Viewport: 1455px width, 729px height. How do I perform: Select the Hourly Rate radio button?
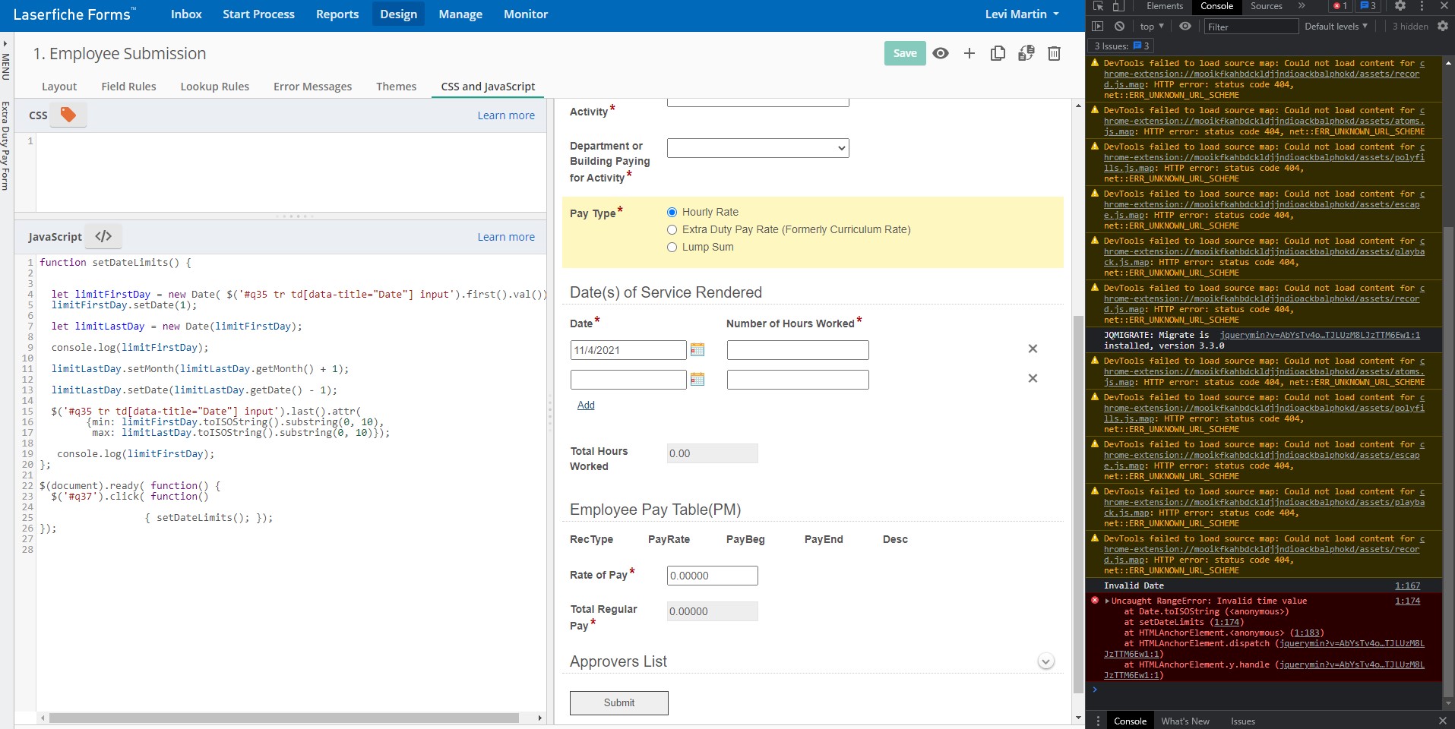click(672, 212)
